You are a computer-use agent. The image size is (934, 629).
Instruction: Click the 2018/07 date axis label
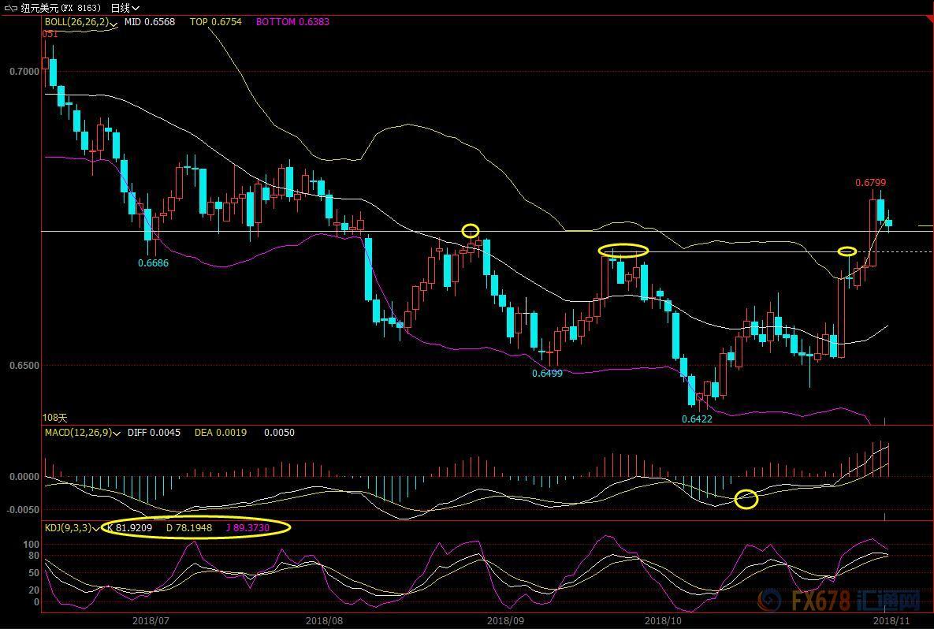151,620
